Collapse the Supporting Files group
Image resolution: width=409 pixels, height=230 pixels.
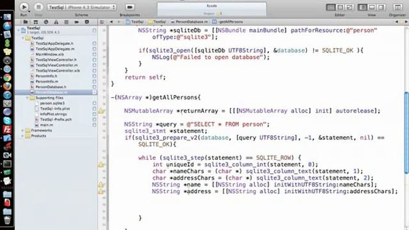[x=27, y=98]
